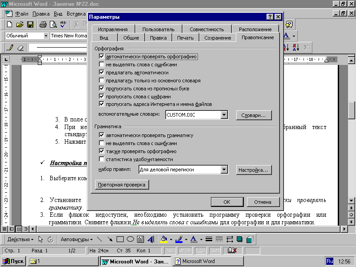
Task: Open formatting toolbar font color dropdown arrow
Action: coord(294,36)
